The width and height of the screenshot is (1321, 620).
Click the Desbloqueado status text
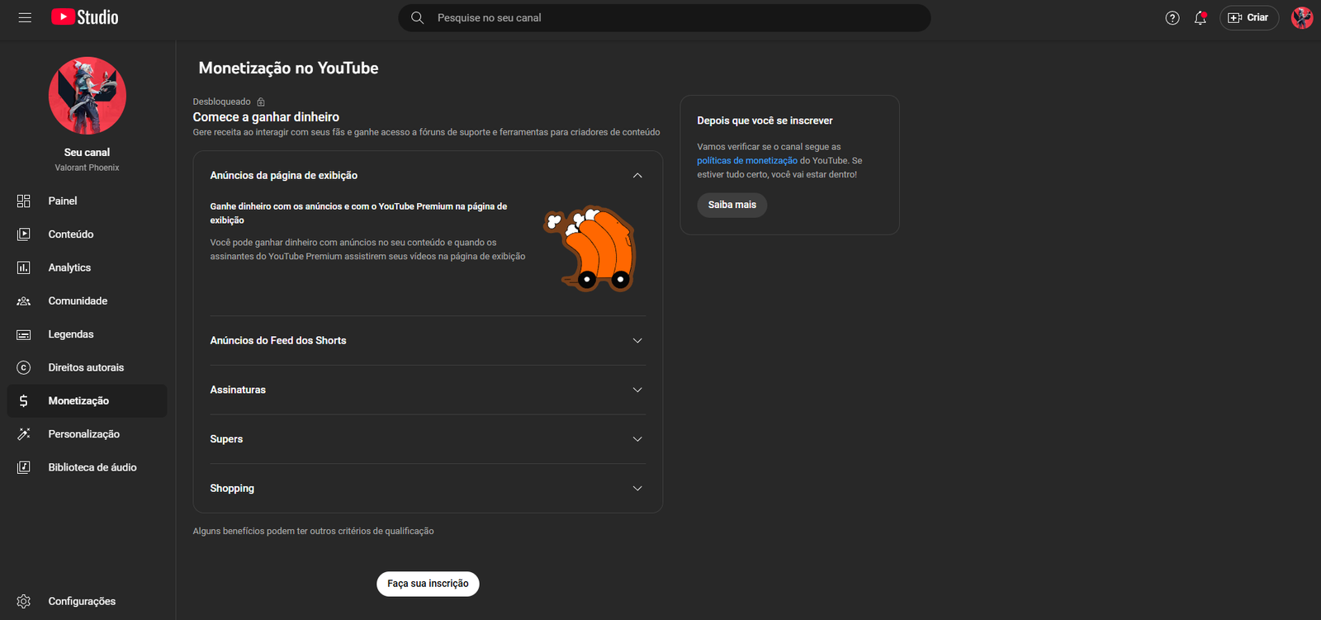221,102
